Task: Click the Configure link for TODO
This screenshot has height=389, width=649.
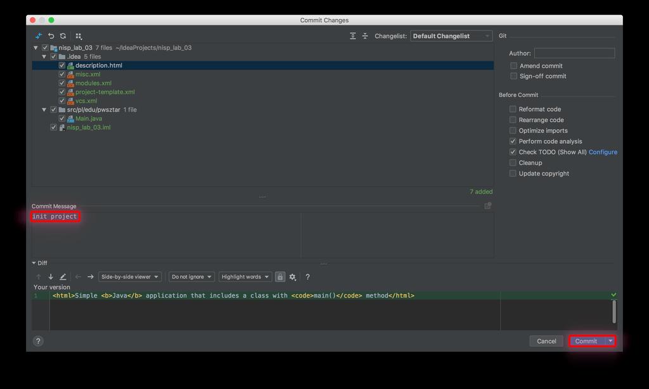Action: point(603,152)
